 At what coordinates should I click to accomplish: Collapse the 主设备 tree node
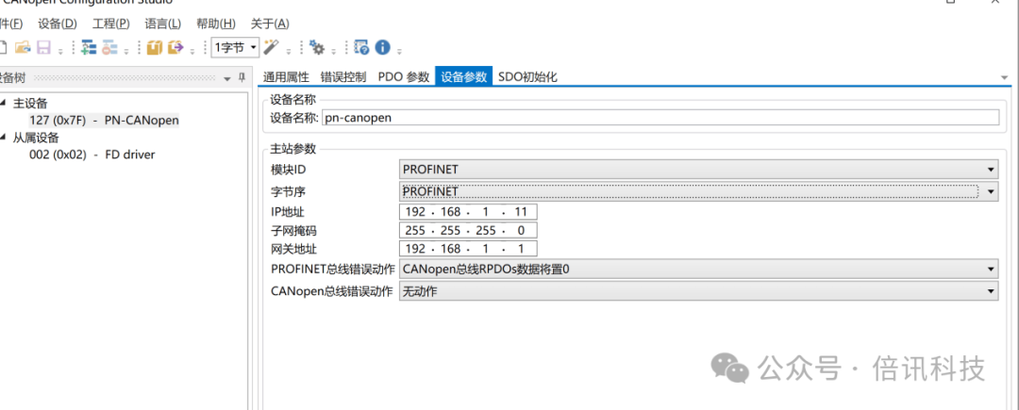click(4, 103)
